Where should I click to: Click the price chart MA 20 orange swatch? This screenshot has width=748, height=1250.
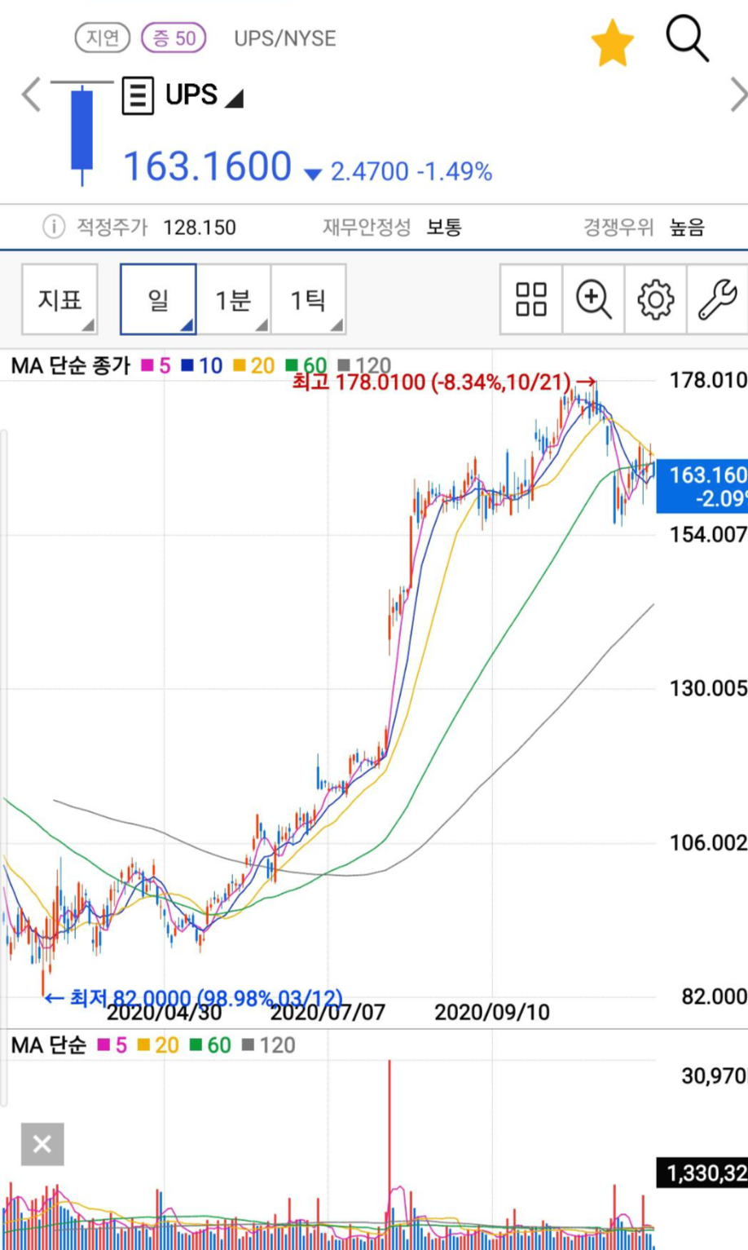pyautogui.click(x=240, y=365)
